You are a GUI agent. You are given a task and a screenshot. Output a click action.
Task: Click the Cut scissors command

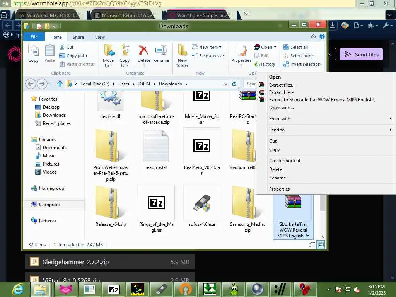click(x=67, y=47)
